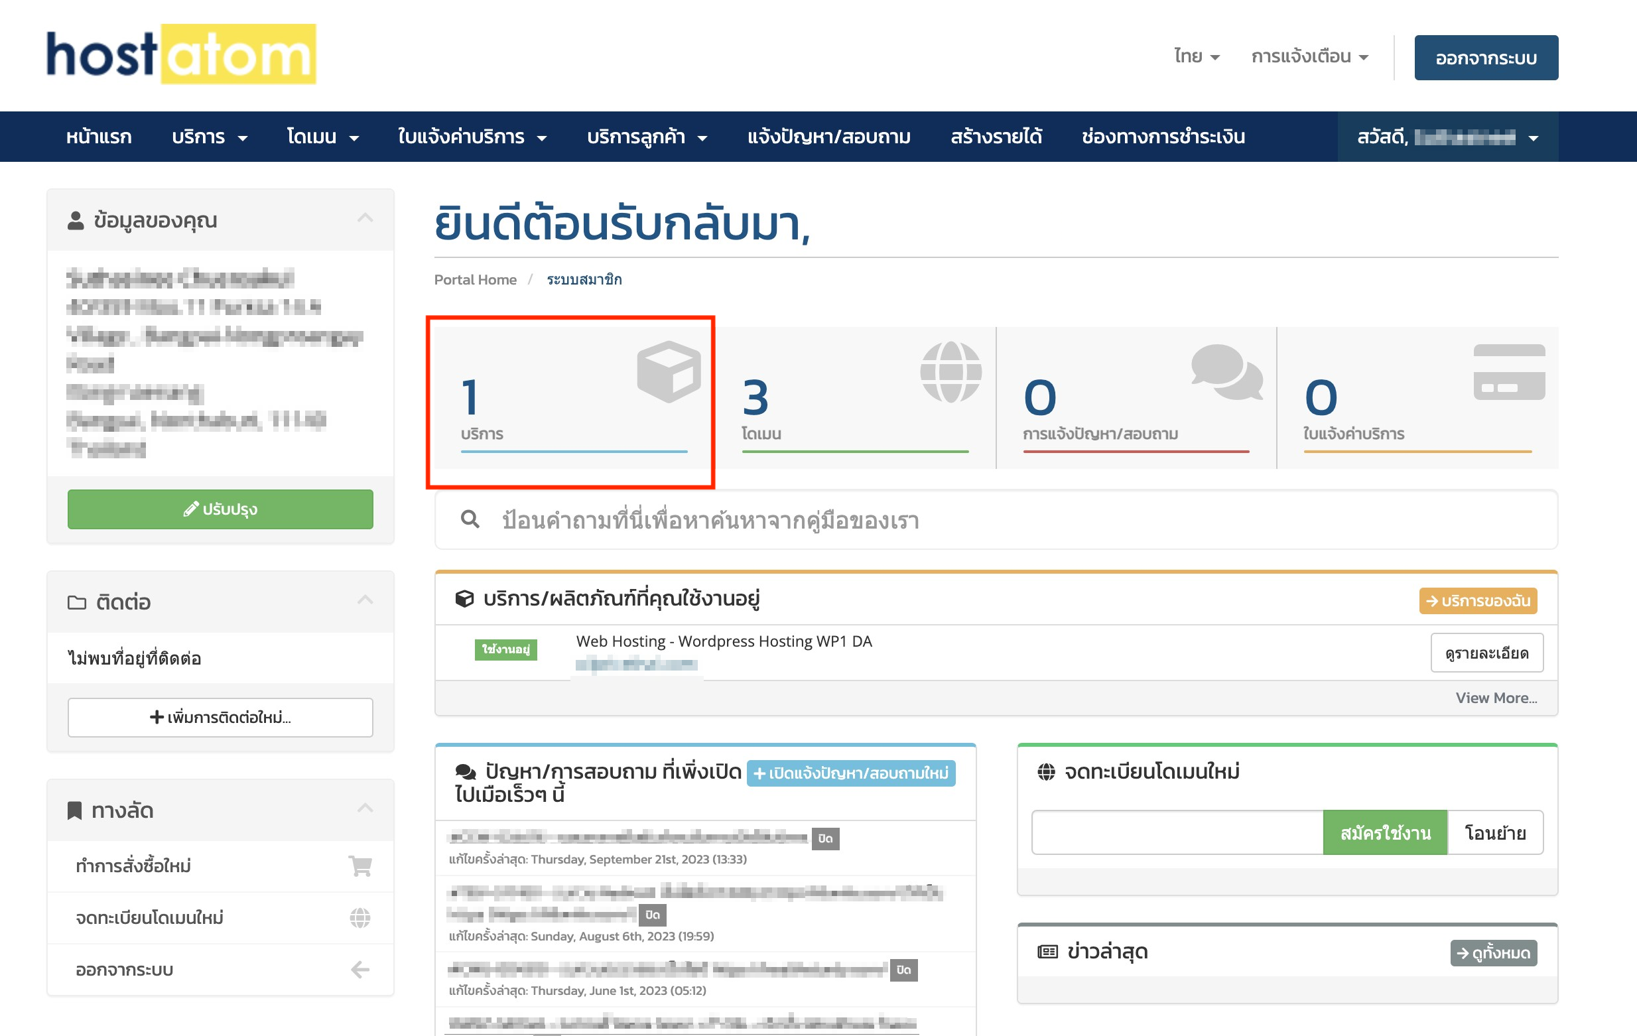Open the การแจ้งเตือน notifications dropdown

[1310, 56]
